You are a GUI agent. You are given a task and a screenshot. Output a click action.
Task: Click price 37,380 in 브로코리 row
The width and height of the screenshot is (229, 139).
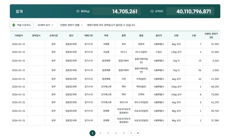(215, 120)
